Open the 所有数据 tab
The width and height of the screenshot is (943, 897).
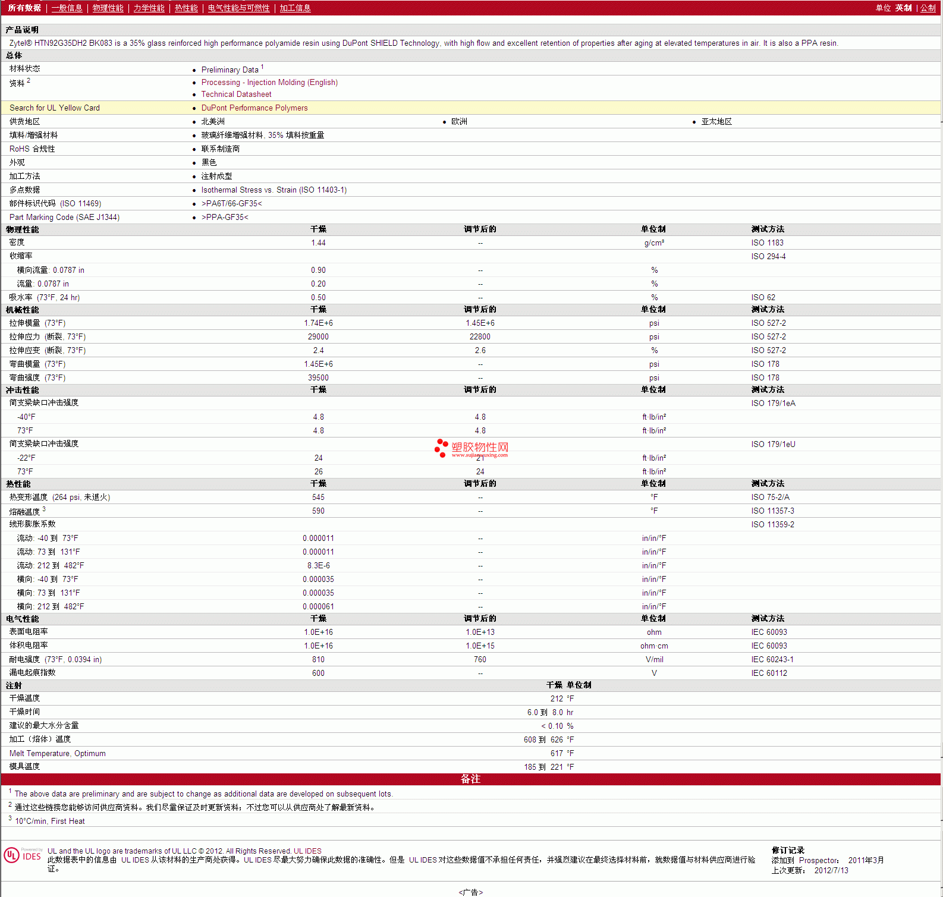click(24, 8)
